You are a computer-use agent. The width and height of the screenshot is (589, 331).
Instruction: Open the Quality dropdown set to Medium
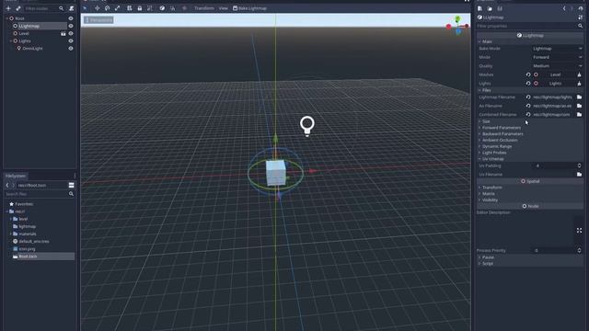[557, 65]
